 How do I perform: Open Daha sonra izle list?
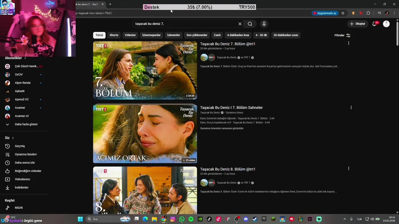point(24,163)
